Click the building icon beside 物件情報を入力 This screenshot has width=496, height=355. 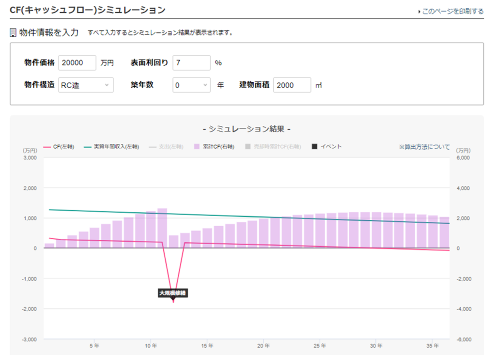tap(13, 33)
